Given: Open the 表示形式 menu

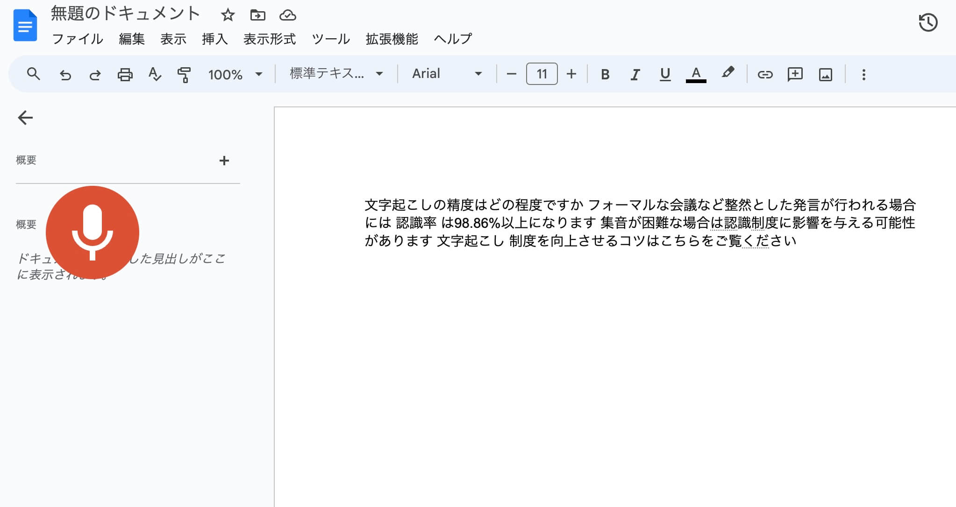Looking at the screenshot, I should point(270,39).
